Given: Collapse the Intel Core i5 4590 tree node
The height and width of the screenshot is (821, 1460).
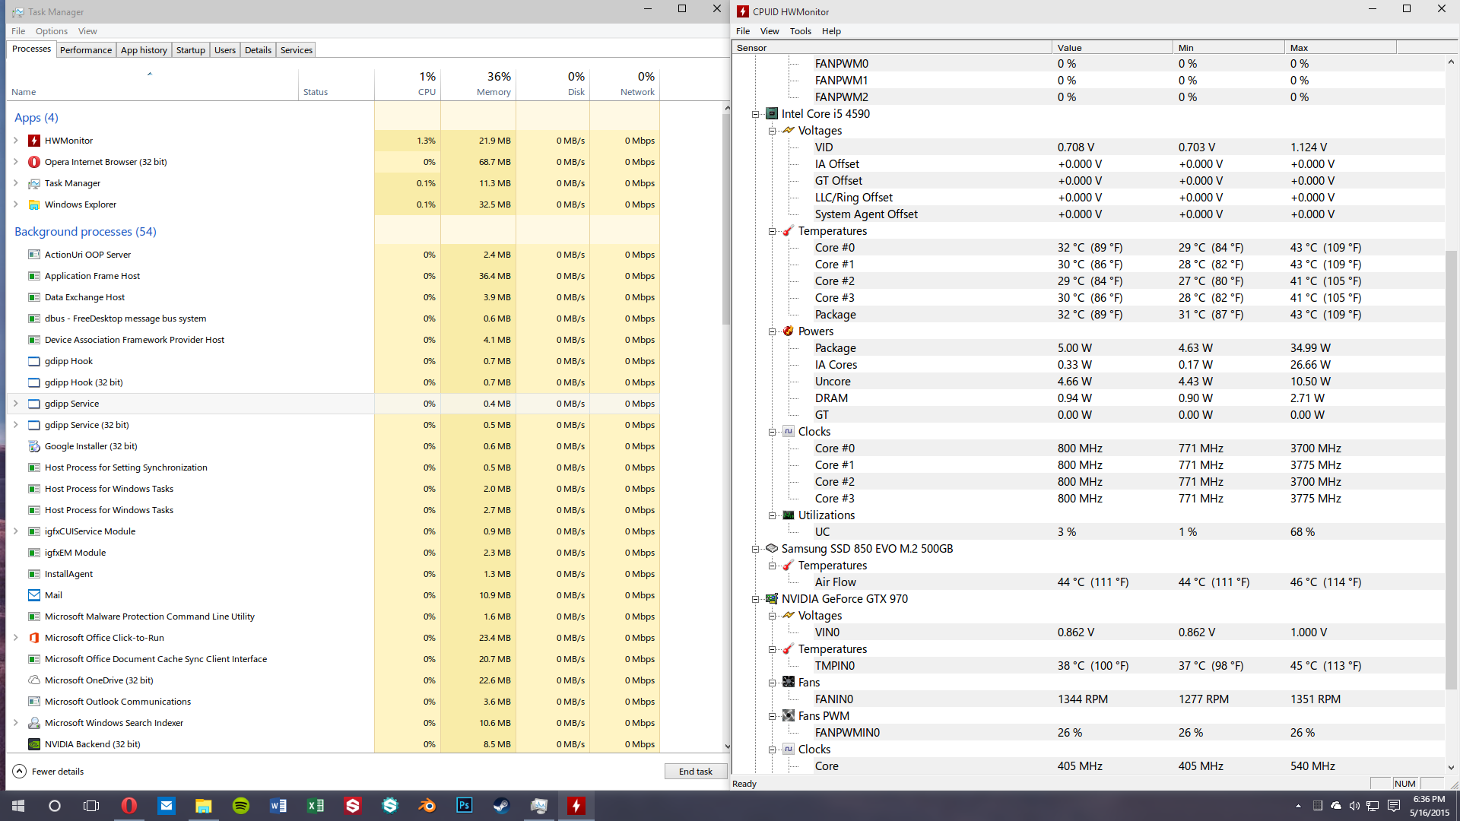Looking at the screenshot, I should [756, 114].
